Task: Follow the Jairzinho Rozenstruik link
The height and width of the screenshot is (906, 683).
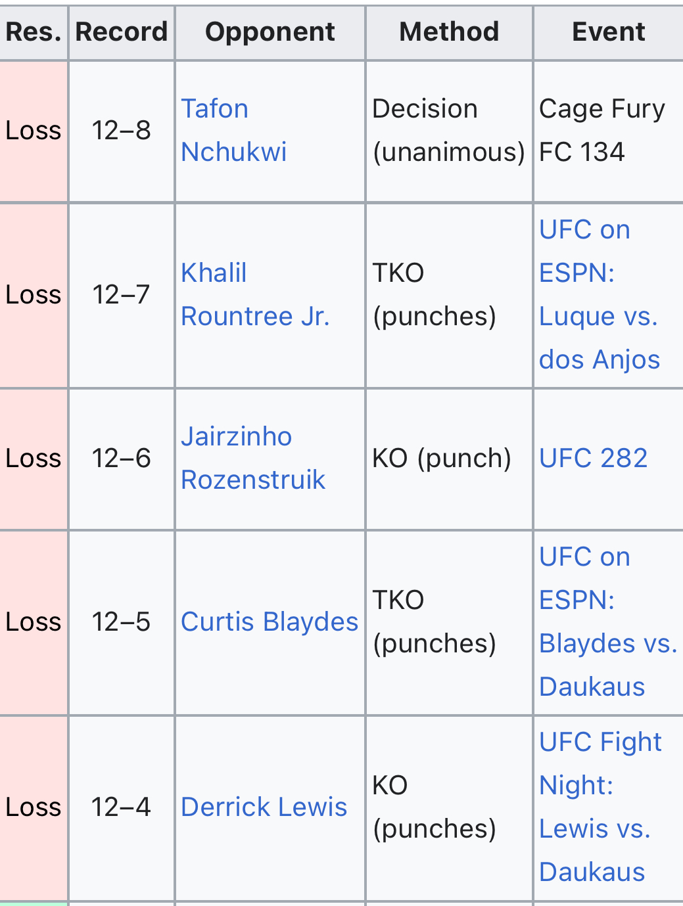Action: pyautogui.click(x=253, y=458)
